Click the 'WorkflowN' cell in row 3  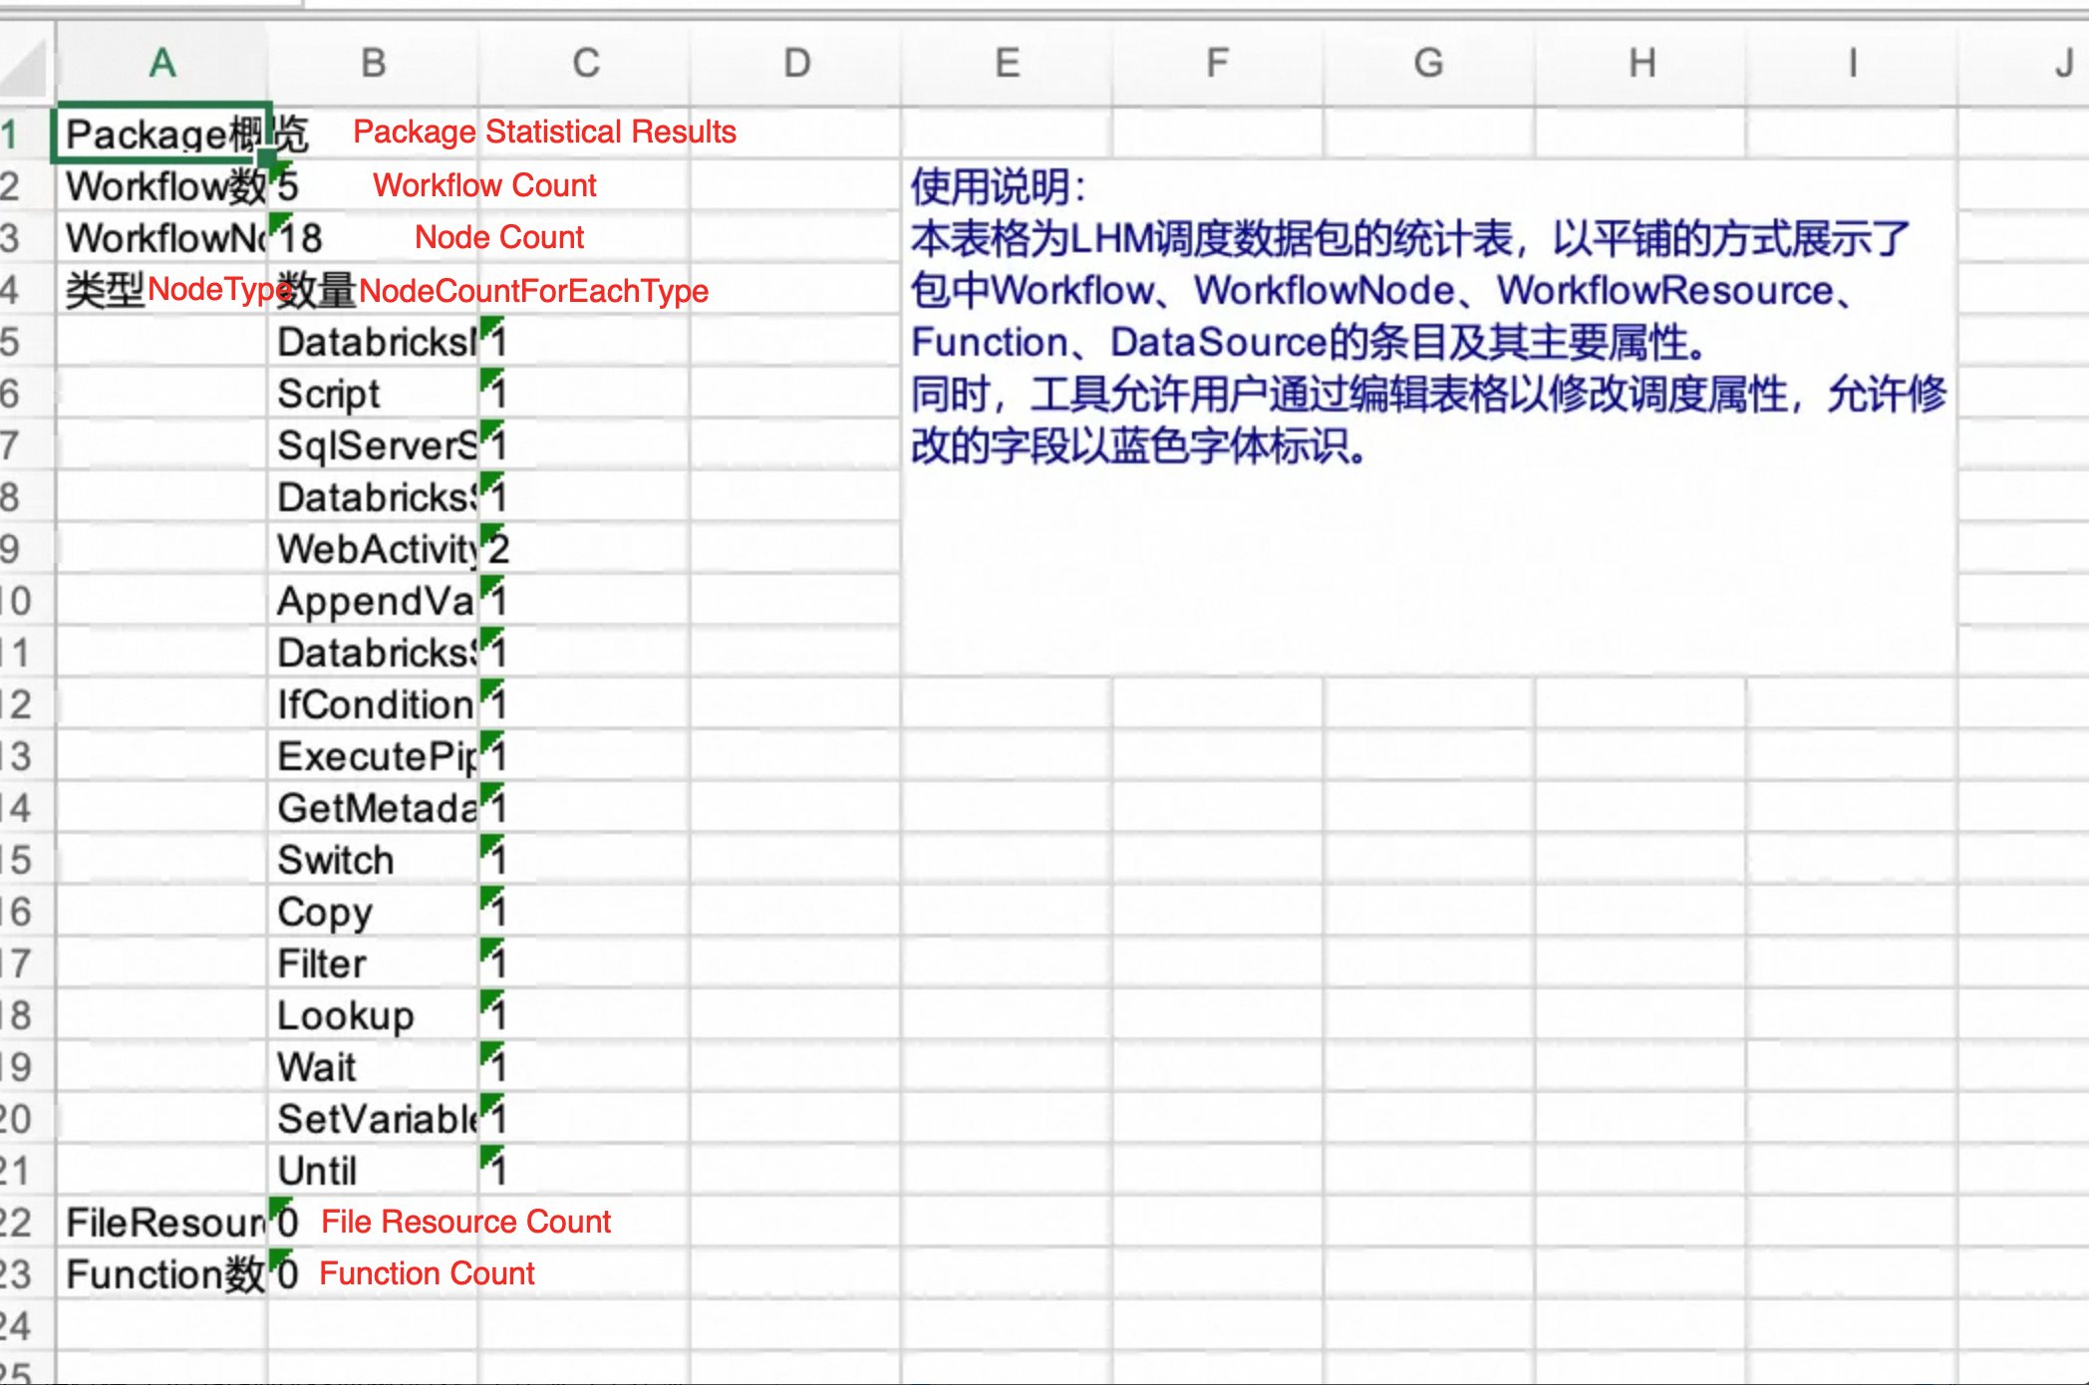point(161,237)
